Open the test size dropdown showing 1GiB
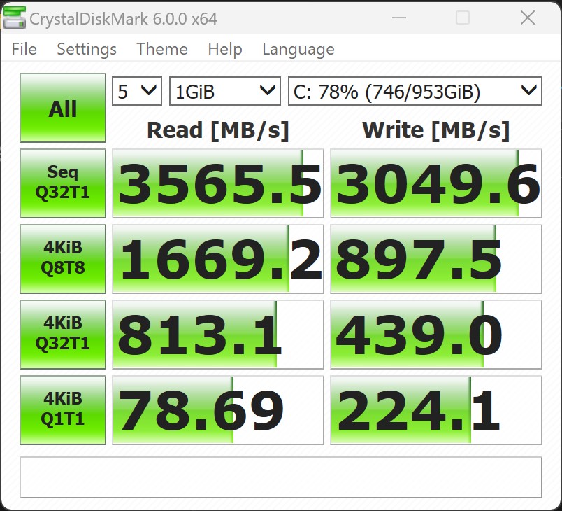 point(224,91)
